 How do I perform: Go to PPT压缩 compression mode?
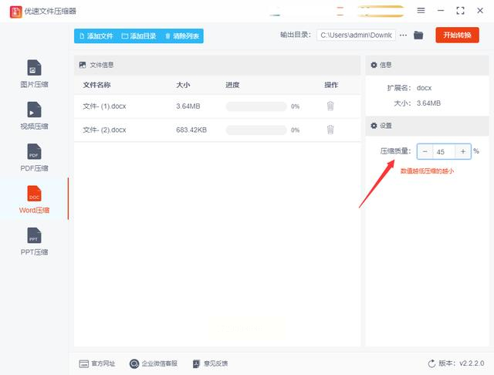[34, 242]
